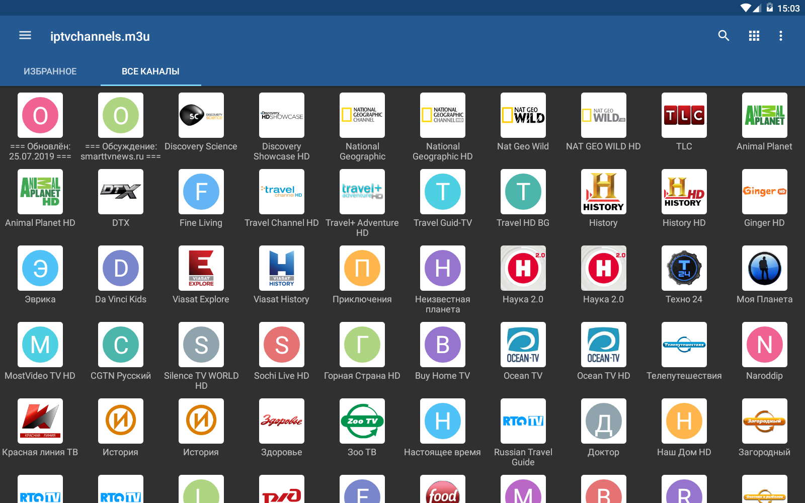This screenshot has height=503, width=805.
Task: Open the TLC channel icon
Action: [x=684, y=115]
